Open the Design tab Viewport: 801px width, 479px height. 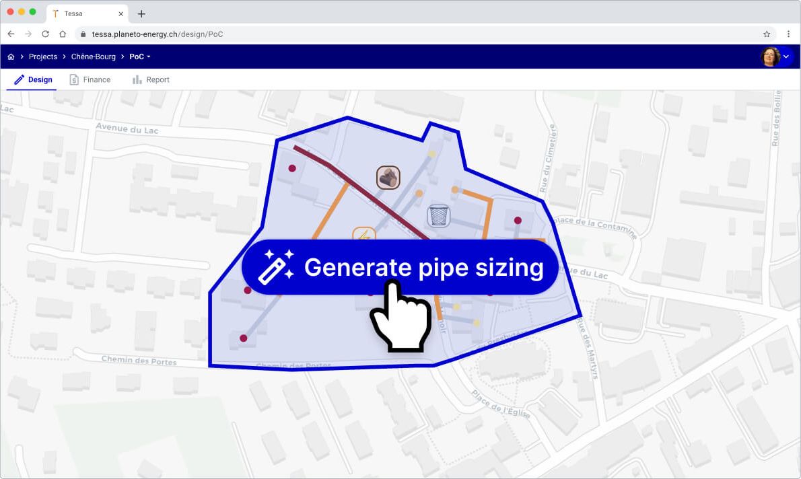pyautogui.click(x=33, y=79)
